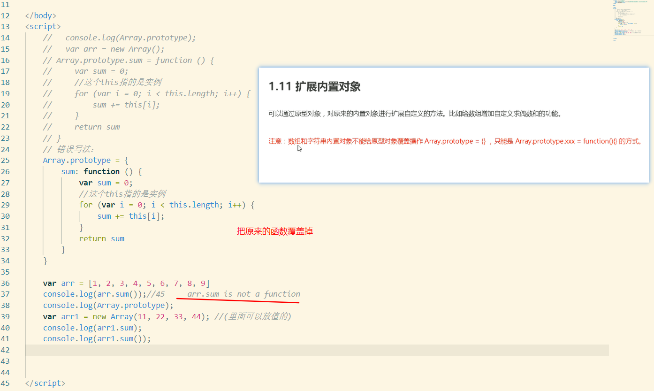654x391 pixels.
Task: Click commented 'sum += this[i];' on line 20
Action: point(126,105)
